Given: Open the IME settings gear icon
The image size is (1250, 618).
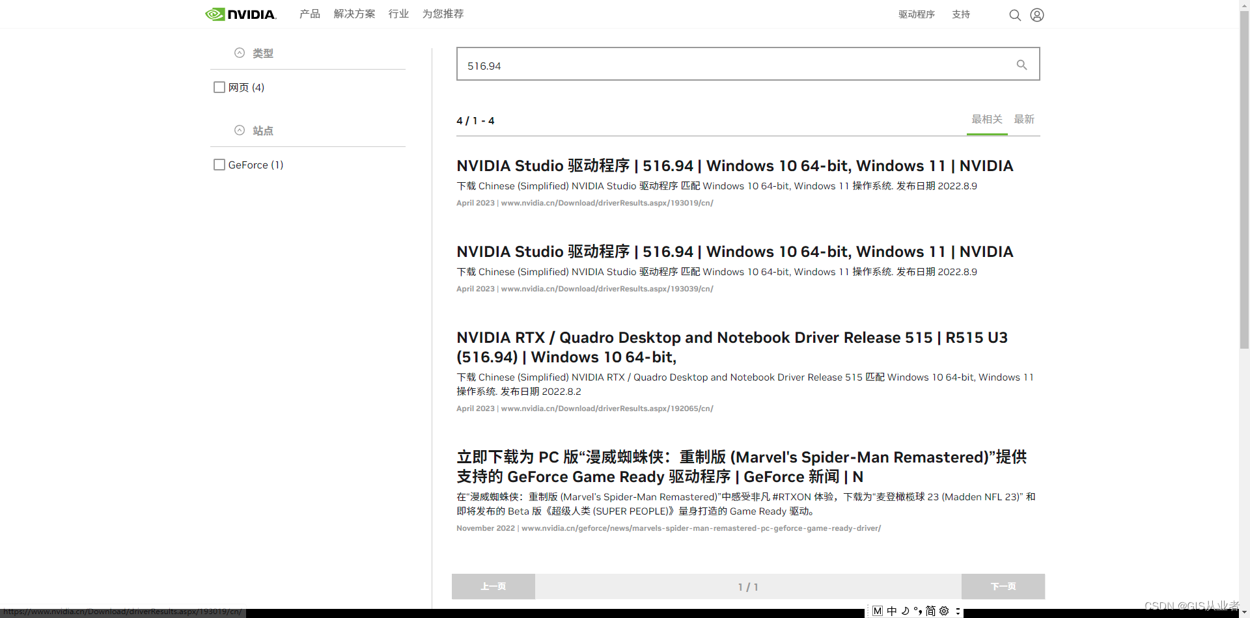Looking at the screenshot, I should pos(944,611).
